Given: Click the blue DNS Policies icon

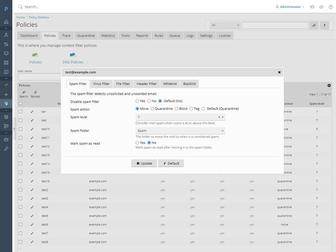Looking at the screenshot, I should (73, 55).
